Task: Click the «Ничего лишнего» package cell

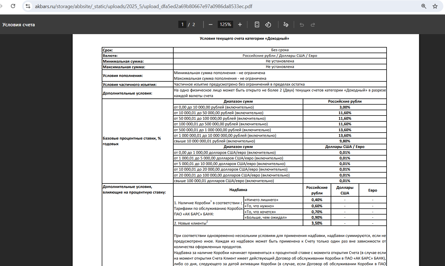Action: coord(273,200)
